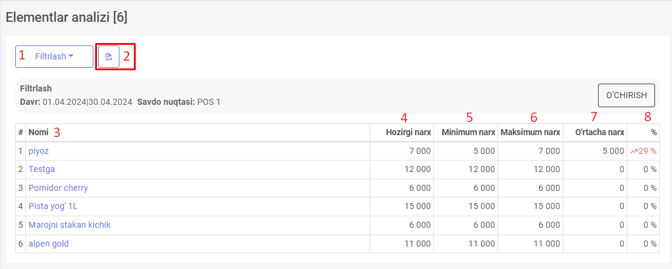Screen dimensions: 672x269
Task: Click the 0 % value in the Pomidor cherry row
Action: 650,188
